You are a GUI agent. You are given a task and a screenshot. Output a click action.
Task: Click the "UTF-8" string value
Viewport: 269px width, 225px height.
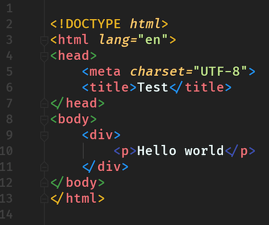click(x=220, y=71)
